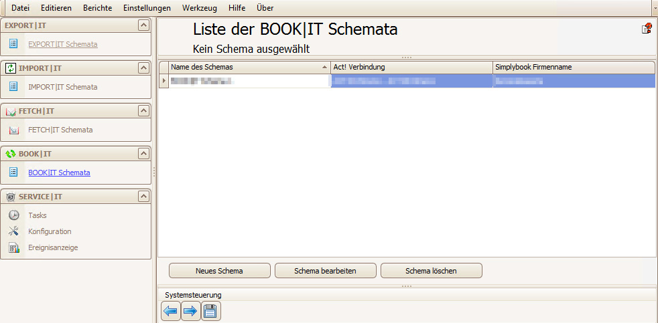658x323 pixels.
Task: Click the blurred Simplybook Firmenname cell
Action: [574, 81]
